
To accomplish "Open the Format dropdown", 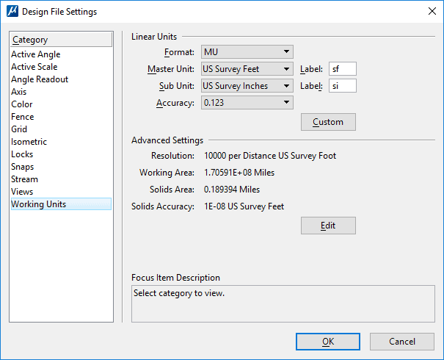I will click(x=247, y=52).
